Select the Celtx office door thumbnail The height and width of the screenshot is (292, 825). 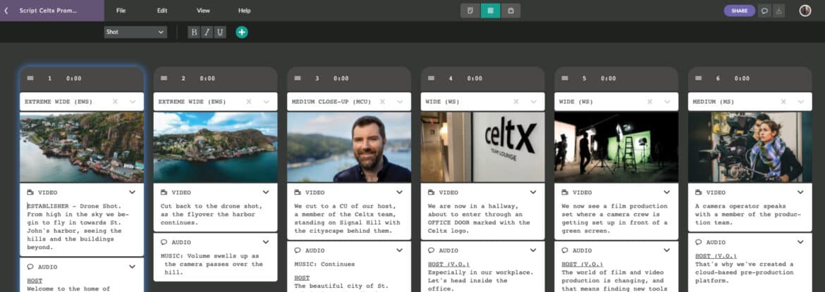click(x=483, y=147)
